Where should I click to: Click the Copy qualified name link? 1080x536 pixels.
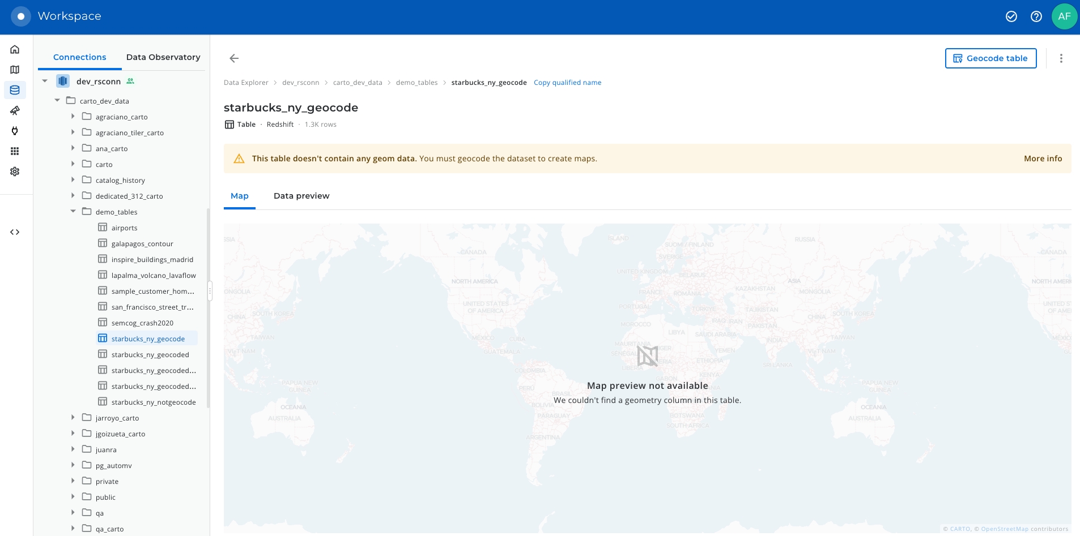567,83
